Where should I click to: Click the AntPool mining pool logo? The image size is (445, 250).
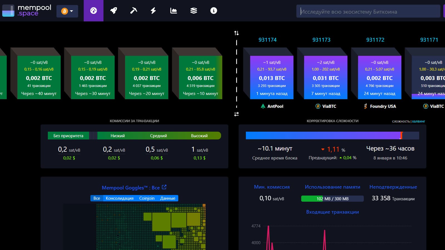point(264,106)
